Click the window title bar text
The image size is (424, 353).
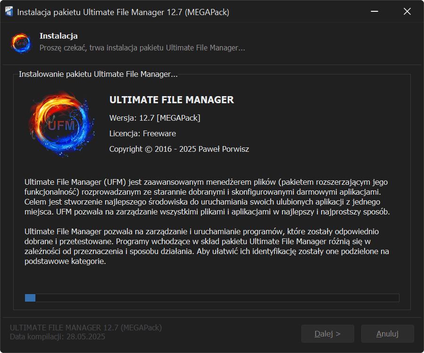click(x=123, y=12)
